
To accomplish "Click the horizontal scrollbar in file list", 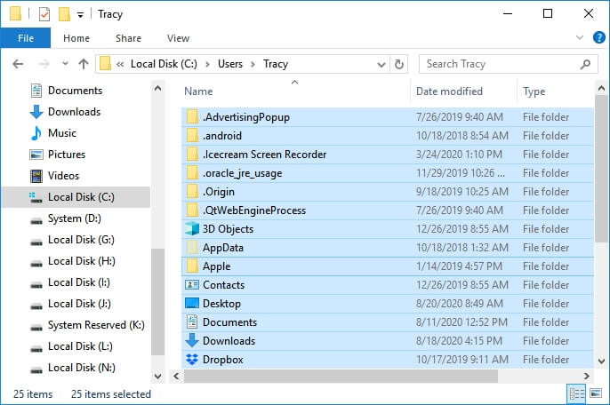I will pos(373,377).
